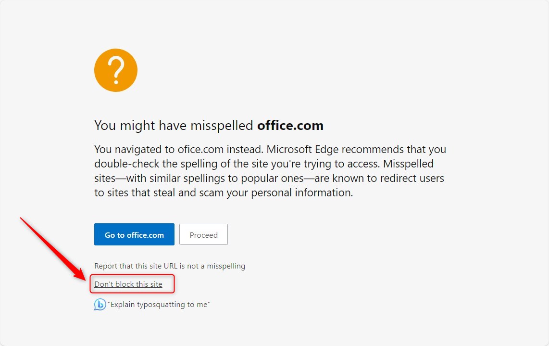Navigate to the correct office.com site
This screenshot has width=549, height=346.
pos(134,234)
